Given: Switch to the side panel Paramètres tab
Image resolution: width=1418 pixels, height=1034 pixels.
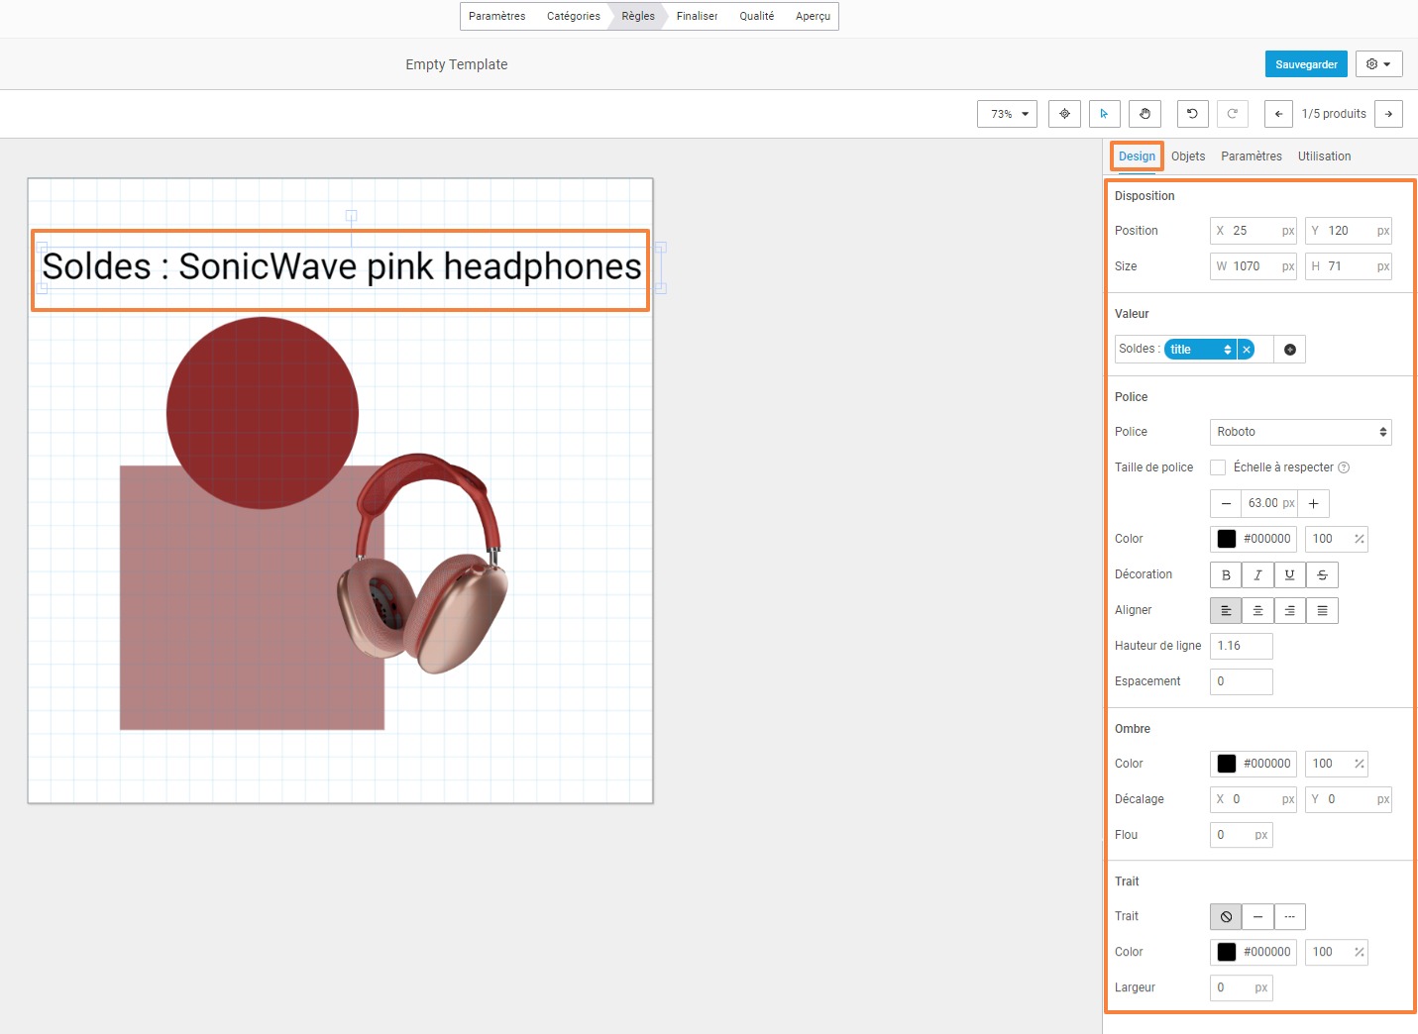Looking at the screenshot, I should (1252, 156).
